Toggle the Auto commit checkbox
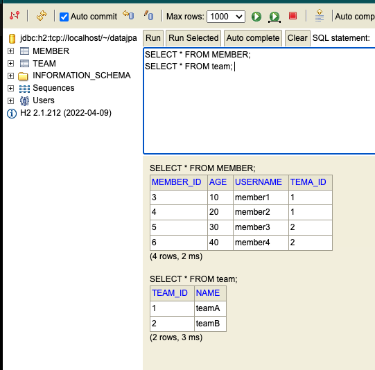Viewport: 375px width, 370px height. 64,17
